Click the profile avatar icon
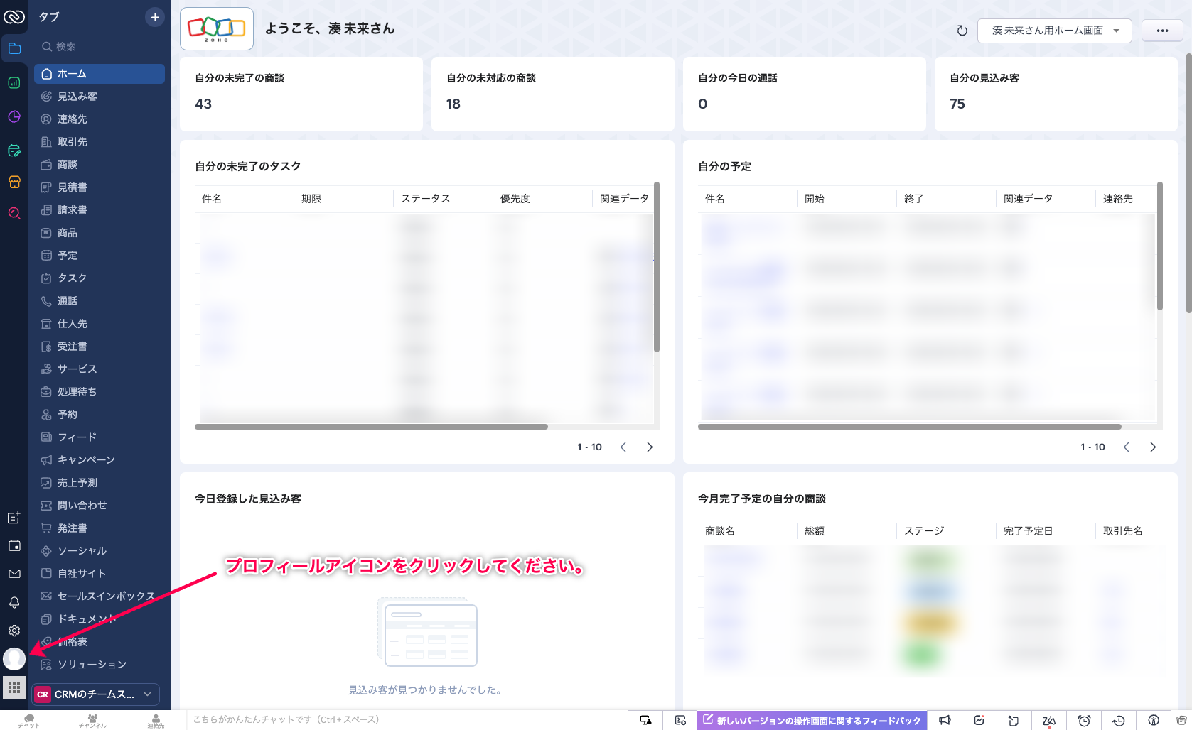Screen dimensions: 1192x730 tap(14, 658)
